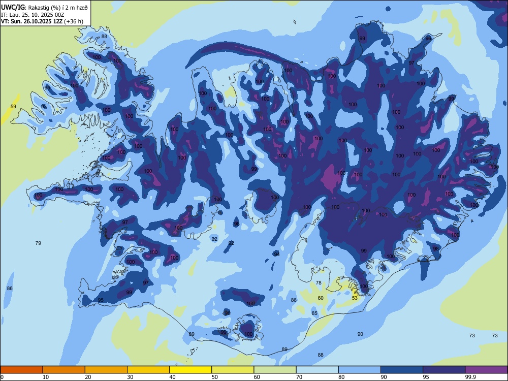Click the '80' legend tick label

click(341, 377)
